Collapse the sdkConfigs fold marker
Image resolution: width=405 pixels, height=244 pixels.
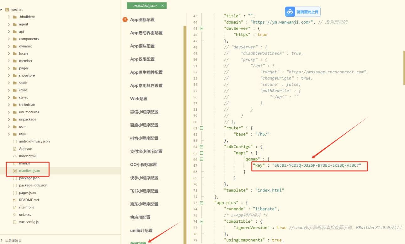coord(202,147)
